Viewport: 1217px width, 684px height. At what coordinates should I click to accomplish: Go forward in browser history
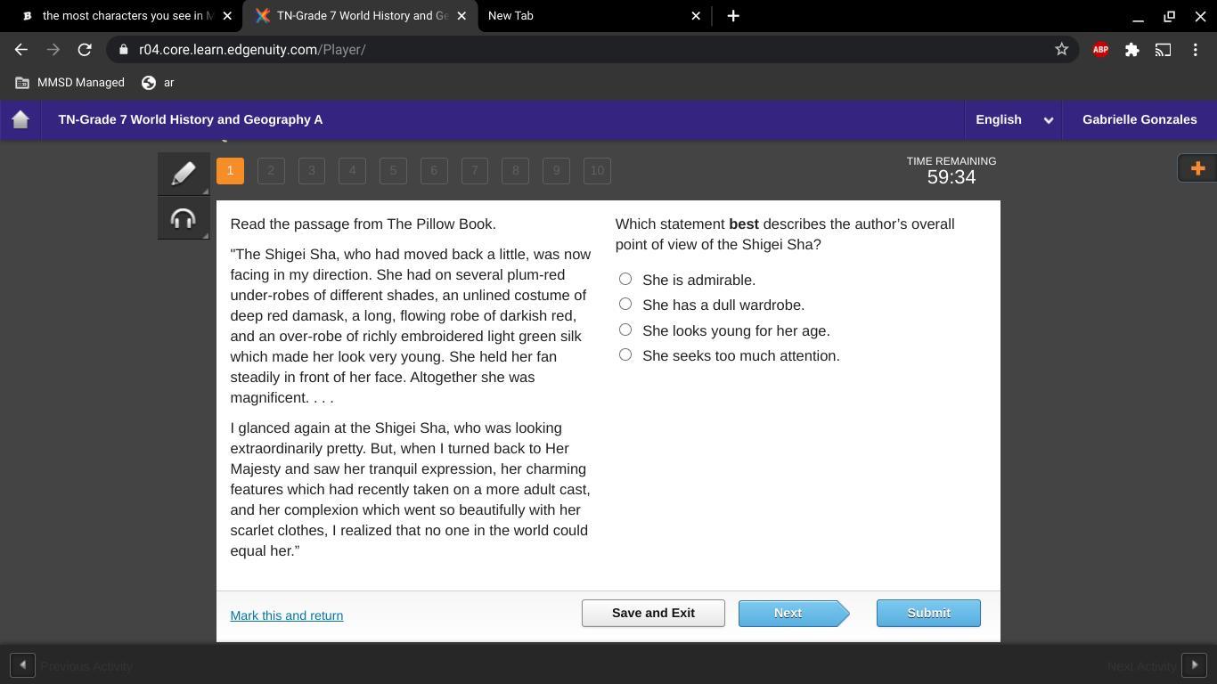[53, 50]
